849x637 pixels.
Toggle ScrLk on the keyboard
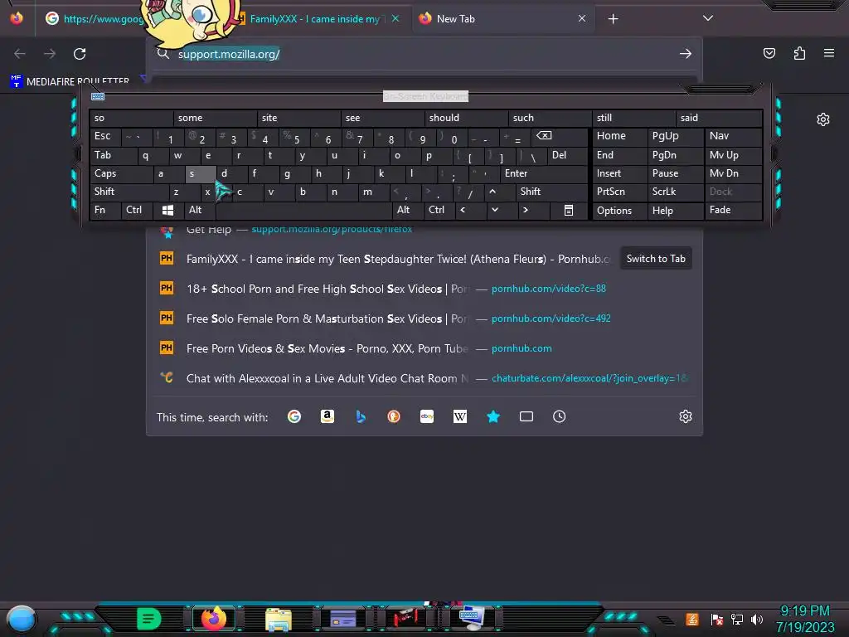(675, 192)
